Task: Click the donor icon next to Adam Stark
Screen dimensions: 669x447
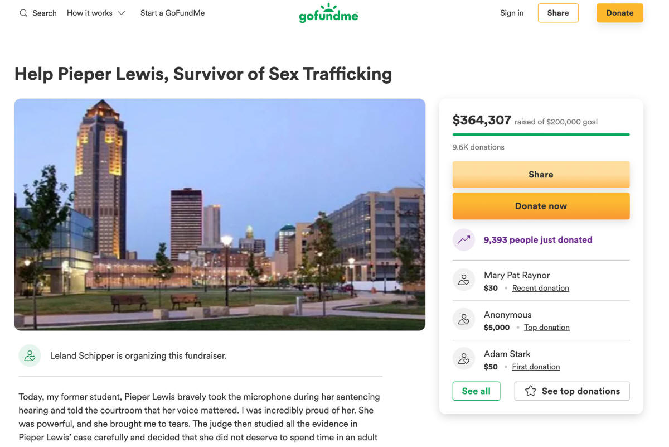Action: click(x=464, y=359)
